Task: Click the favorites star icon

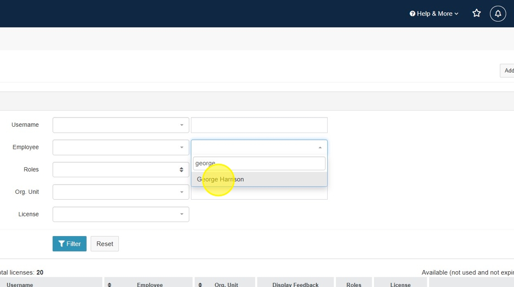Action: [476, 13]
